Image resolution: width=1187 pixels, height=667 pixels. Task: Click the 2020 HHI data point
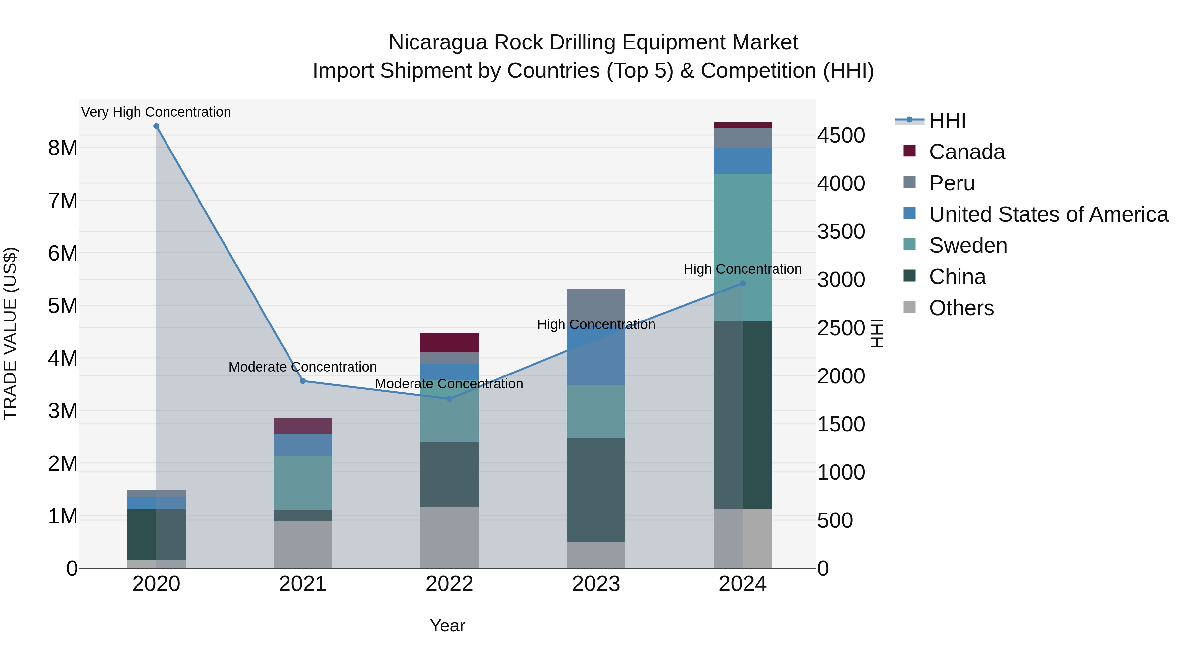pos(156,126)
